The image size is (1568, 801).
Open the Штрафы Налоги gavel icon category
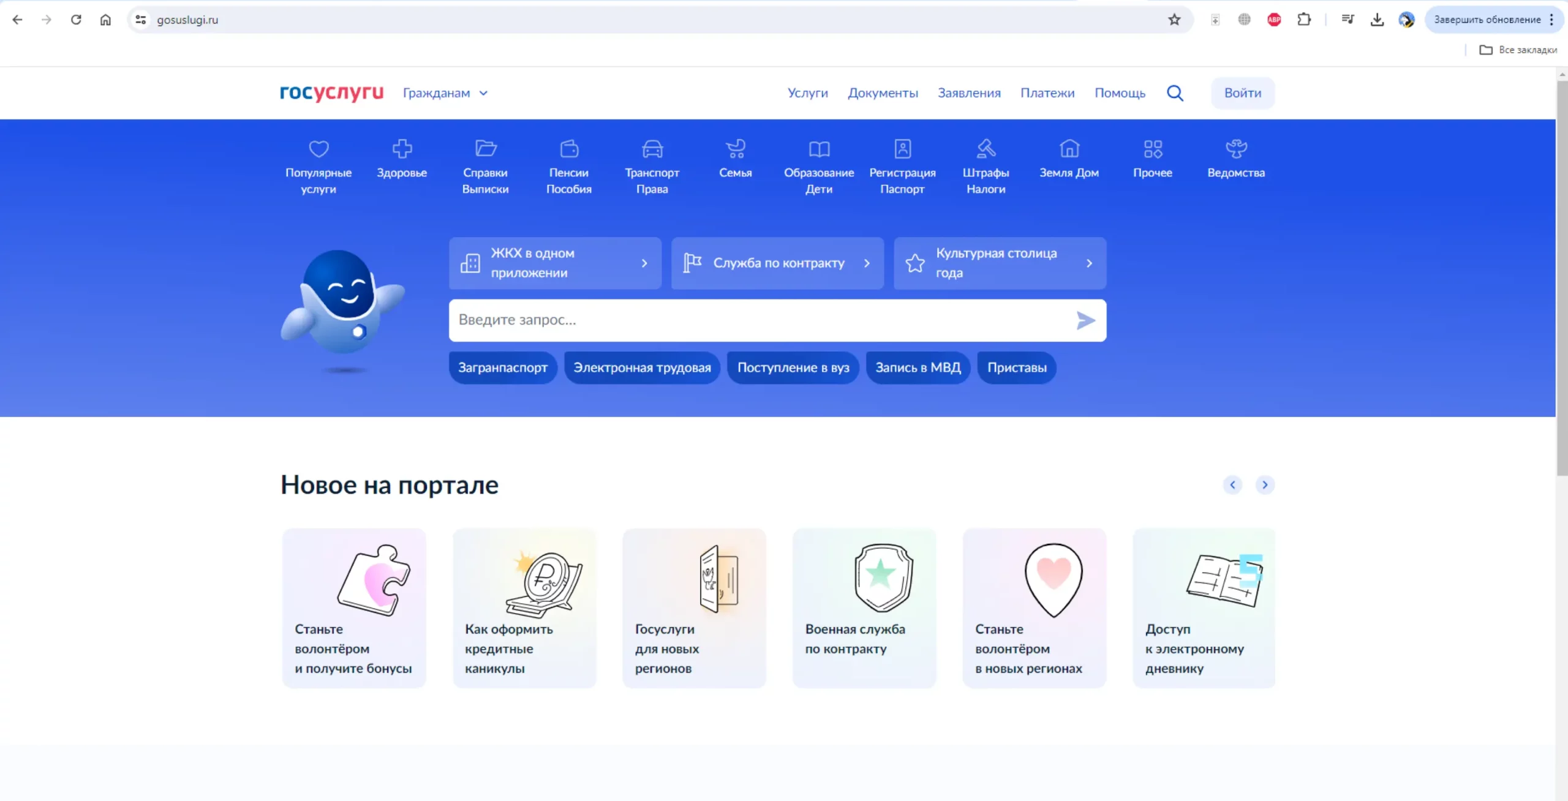tap(986, 149)
